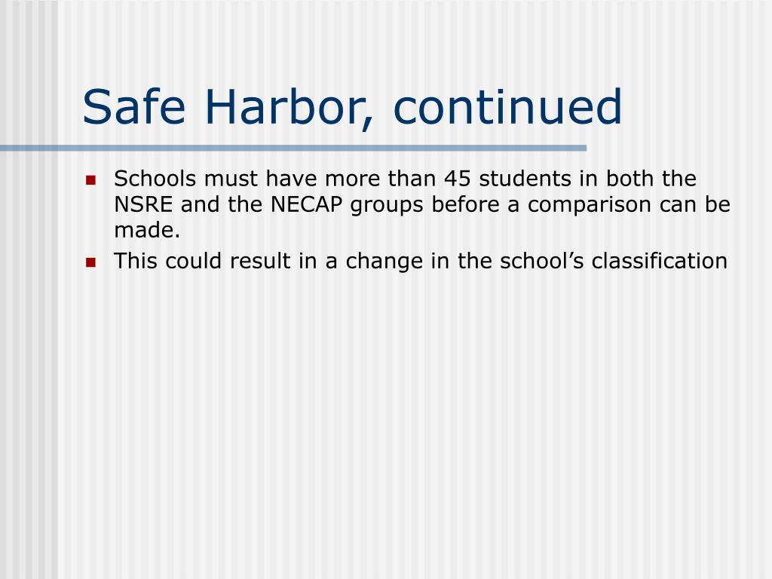Viewport: 772px width, 579px height.
Task: Click the word continued in the title
Action: click(507, 106)
